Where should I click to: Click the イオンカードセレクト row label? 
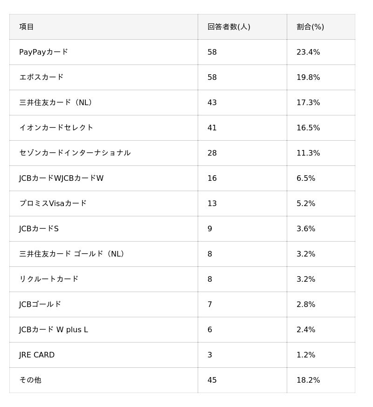point(56,128)
